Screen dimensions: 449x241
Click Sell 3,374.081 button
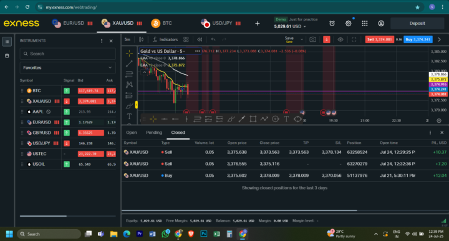(x=379, y=39)
